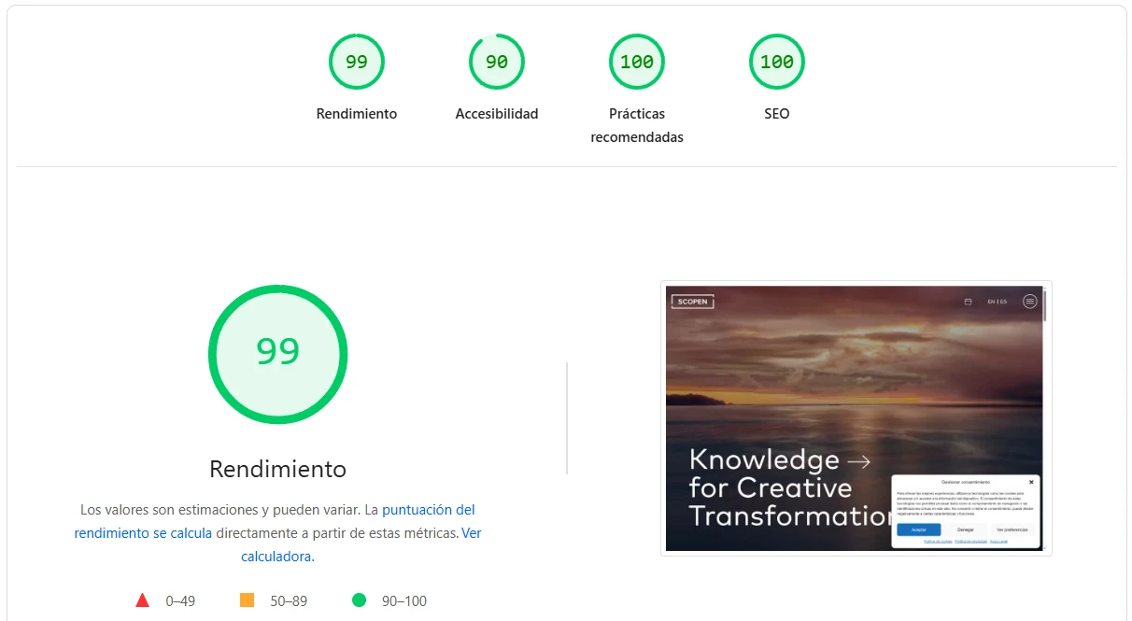The image size is (1132, 621).
Task: Click the calendar icon in the page preview
Action: (968, 302)
